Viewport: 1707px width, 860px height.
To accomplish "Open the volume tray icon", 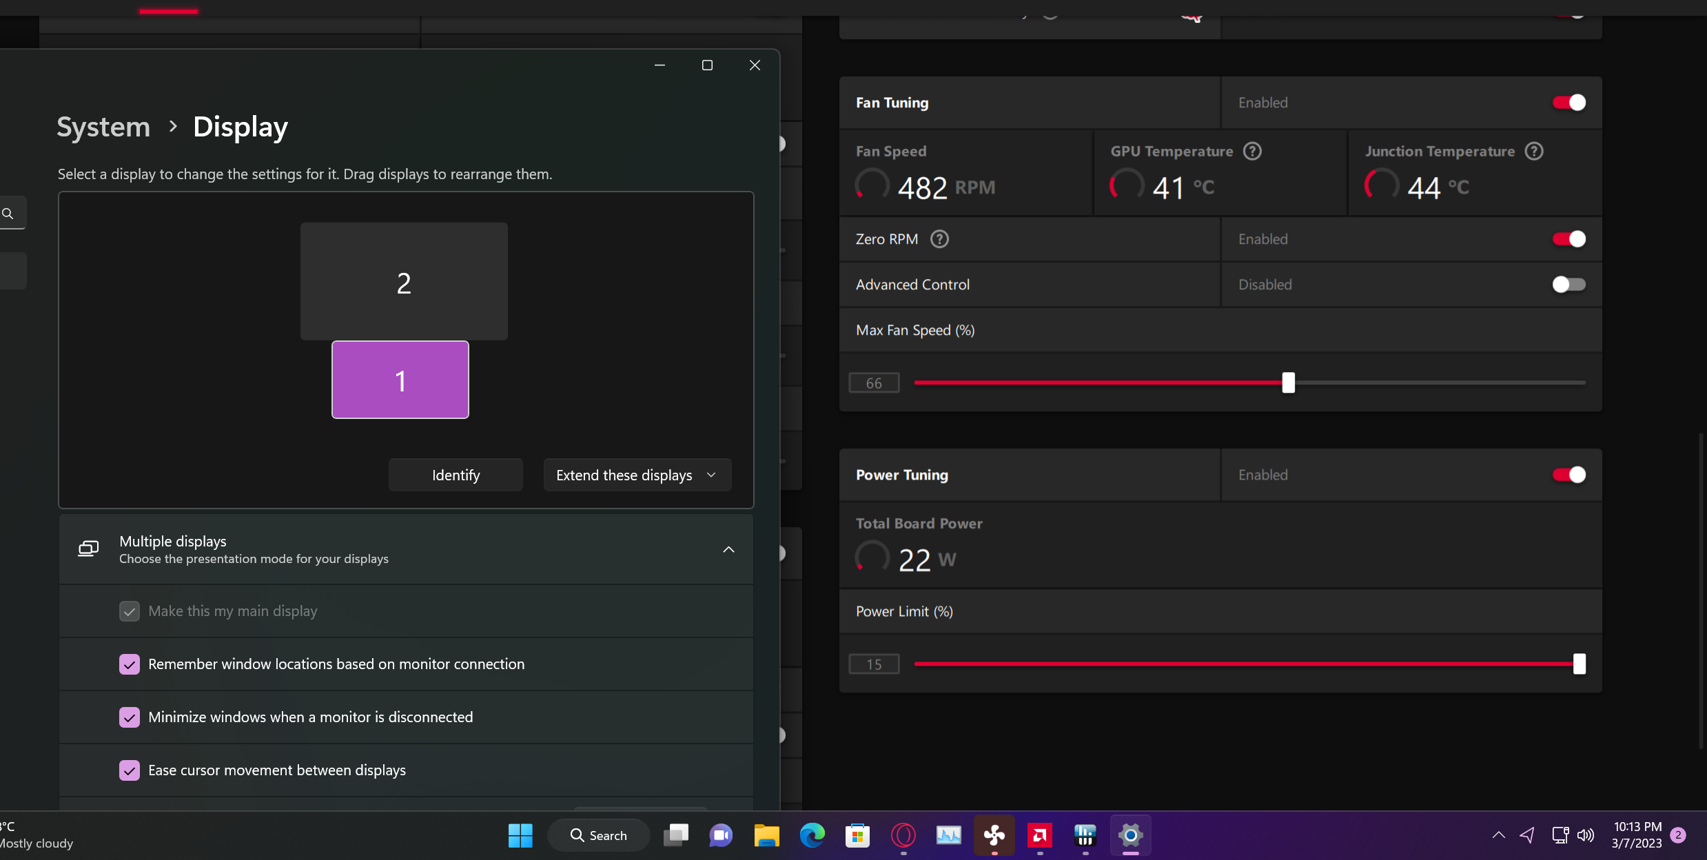I will 1586,835.
